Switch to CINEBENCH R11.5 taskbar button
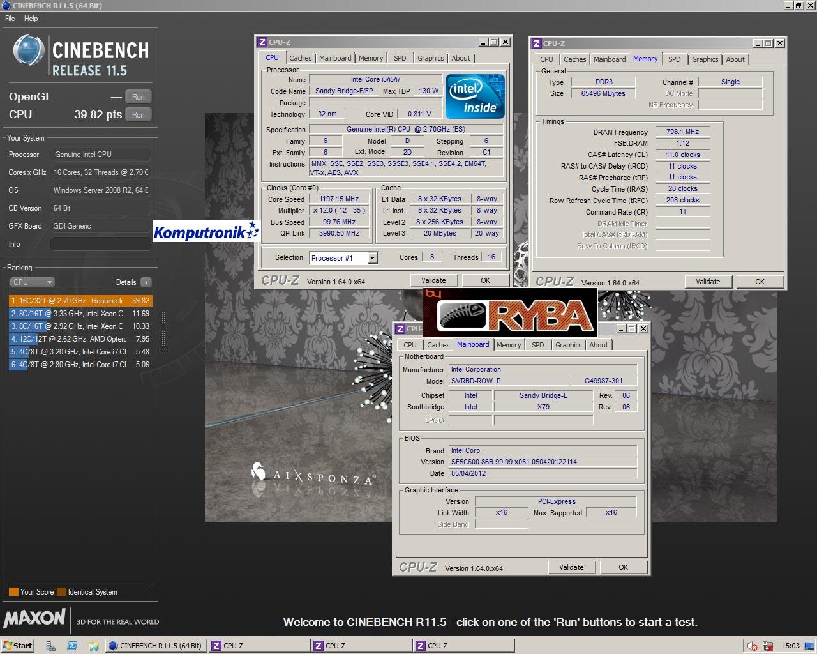The width and height of the screenshot is (817, 654). click(x=155, y=646)
